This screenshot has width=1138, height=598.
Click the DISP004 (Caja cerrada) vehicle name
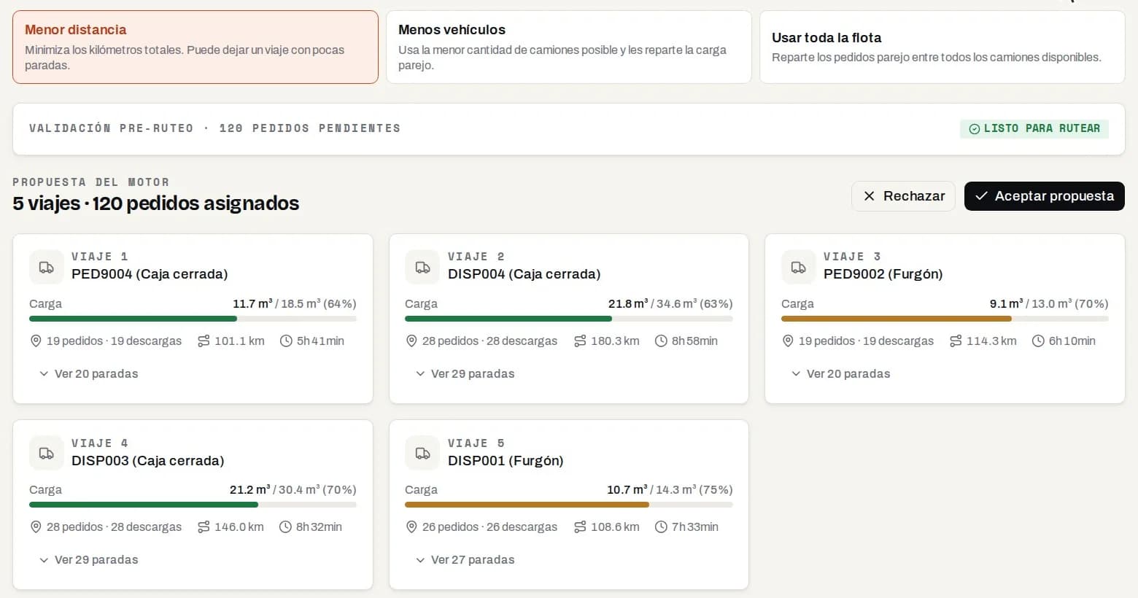[525, 274]
